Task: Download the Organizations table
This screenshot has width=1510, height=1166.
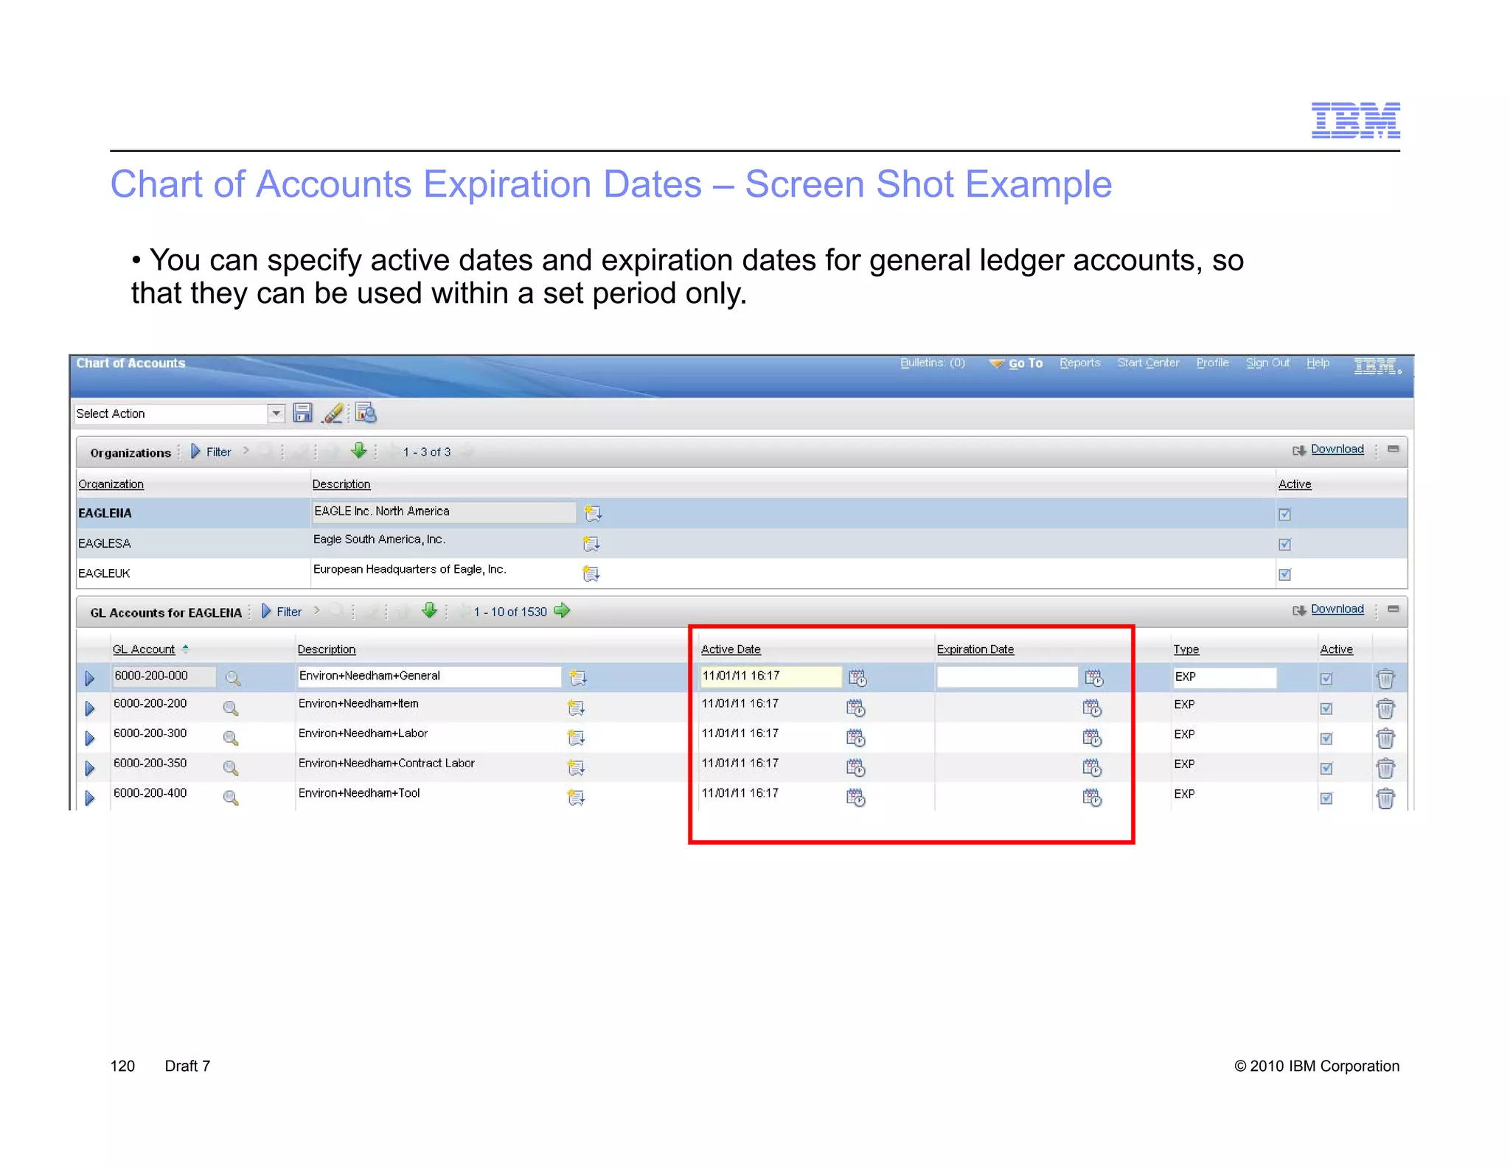Action: (1336, 449)
